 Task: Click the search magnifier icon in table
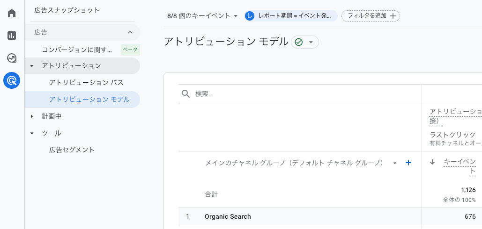coord(185,94)
